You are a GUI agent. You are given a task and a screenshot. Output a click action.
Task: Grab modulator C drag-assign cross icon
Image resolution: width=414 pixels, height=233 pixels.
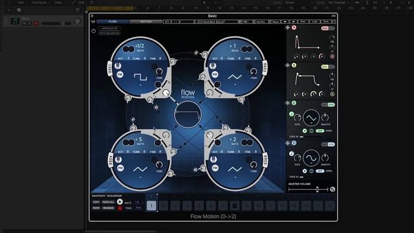tap(287, 103)
